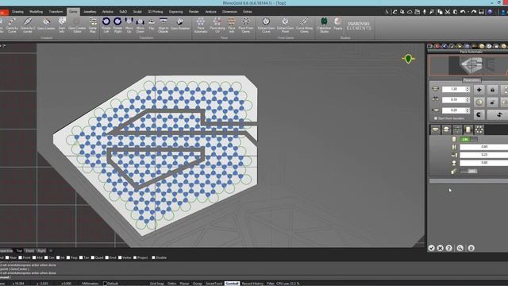
Task: Open the Pave Info tool
Action: click(x=231, y=25)
